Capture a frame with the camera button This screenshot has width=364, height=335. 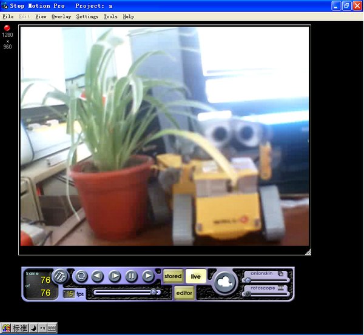click(224, 282)
